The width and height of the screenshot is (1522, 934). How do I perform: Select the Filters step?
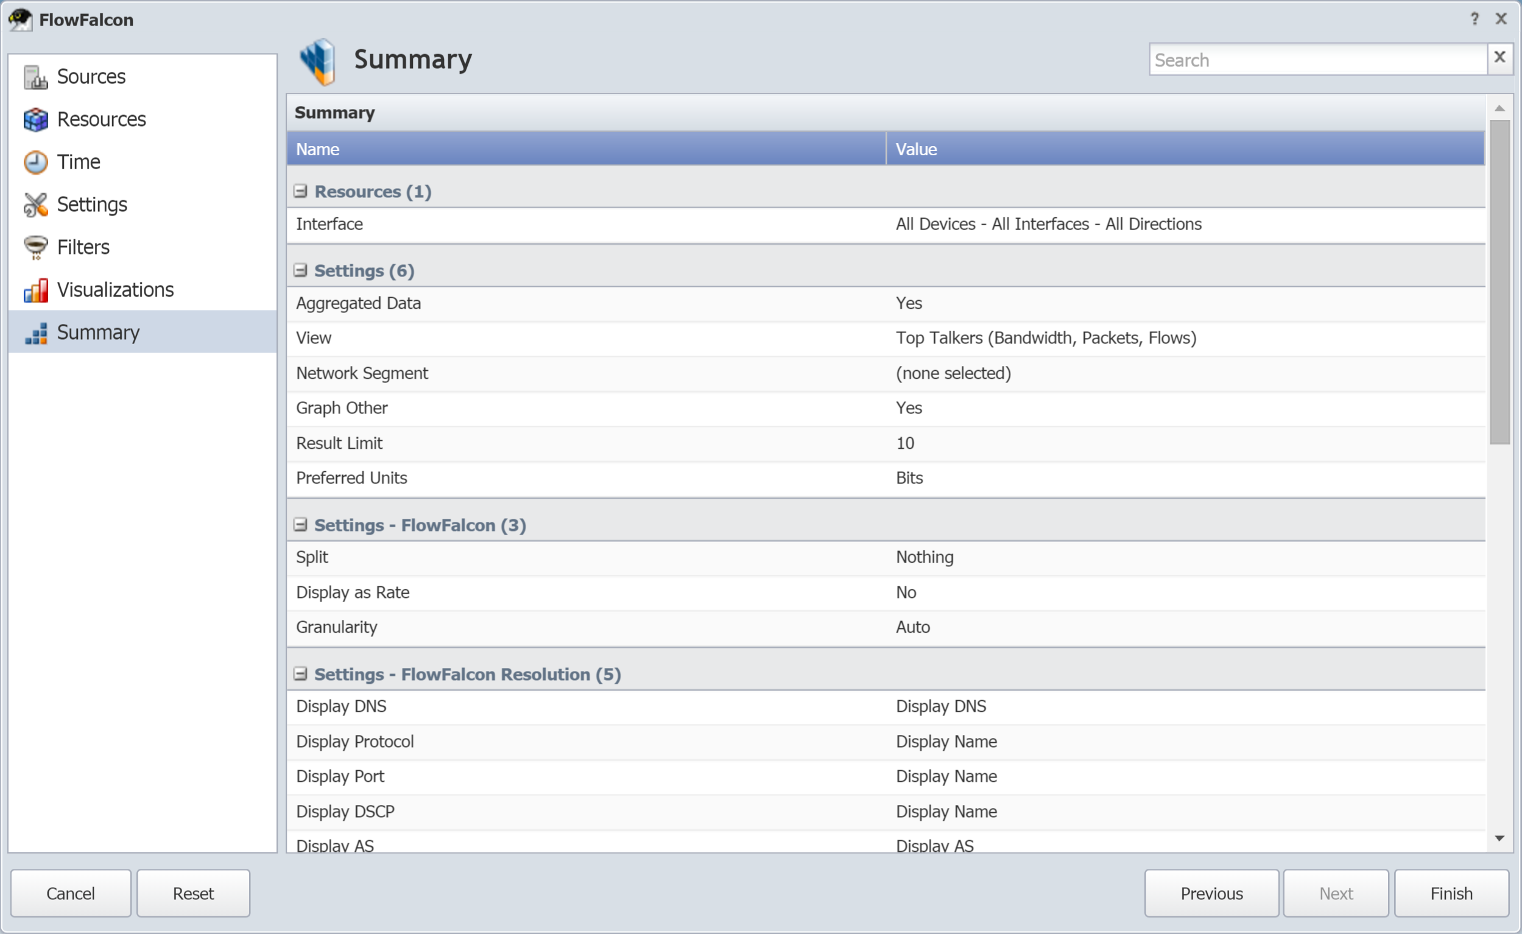point(83,248)
